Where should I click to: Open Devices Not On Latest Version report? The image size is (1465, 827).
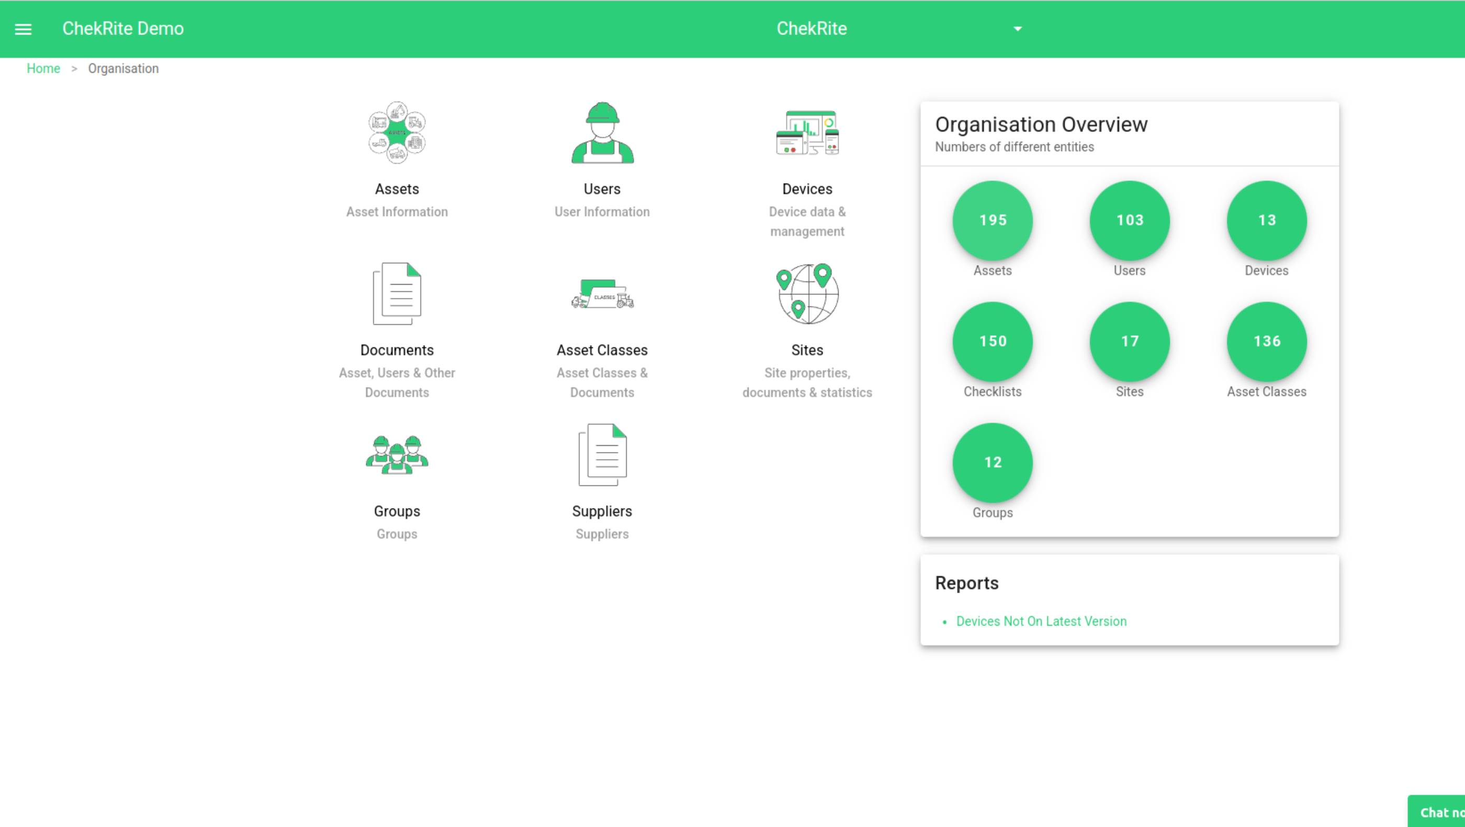tap(1041, 621)
